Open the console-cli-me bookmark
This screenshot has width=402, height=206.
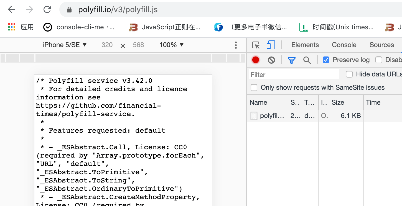pos(80,27)
